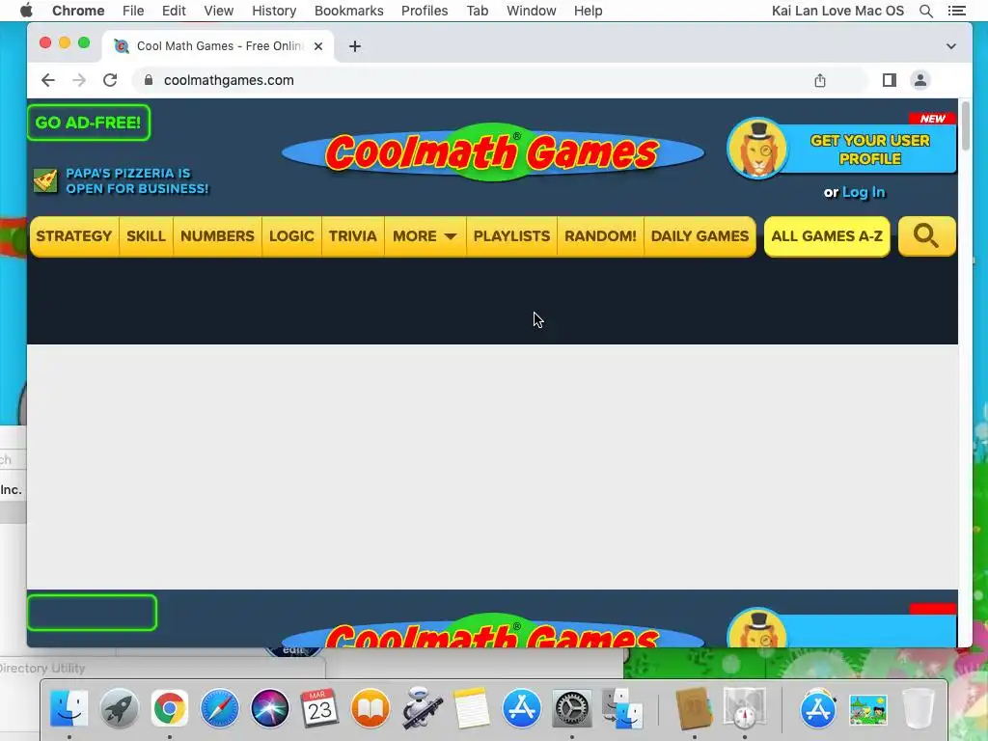Open the DAILY GAMES page
Image resolution: width=988 pixels, height=741 pixels.
click(x=700, y=236)
